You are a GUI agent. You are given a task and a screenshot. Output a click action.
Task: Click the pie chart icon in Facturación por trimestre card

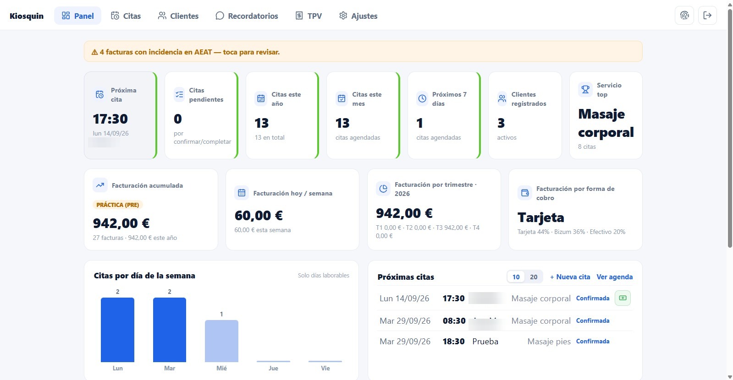pyautogui.click(x=383, y=189)
